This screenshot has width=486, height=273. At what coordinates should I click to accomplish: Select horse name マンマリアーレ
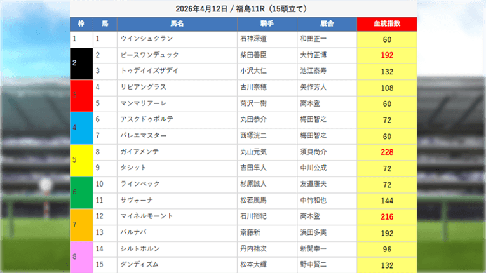pyautogui.click(x=144, y=103)
